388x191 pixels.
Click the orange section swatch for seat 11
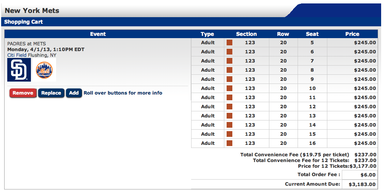[229, 98]
